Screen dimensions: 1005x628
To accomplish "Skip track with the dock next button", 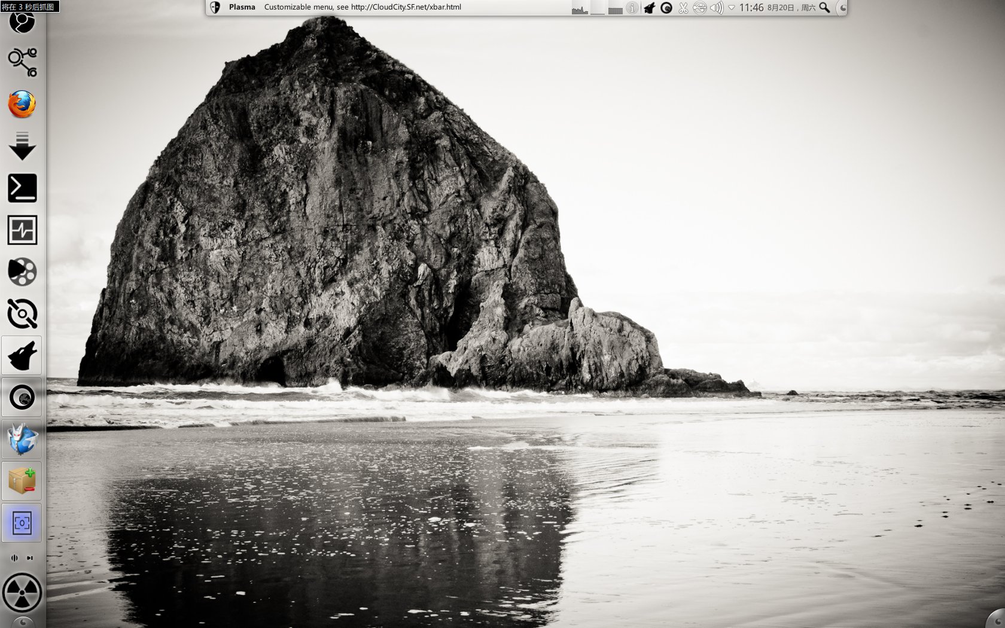I will pyautogui.click(x=30, y=558).
